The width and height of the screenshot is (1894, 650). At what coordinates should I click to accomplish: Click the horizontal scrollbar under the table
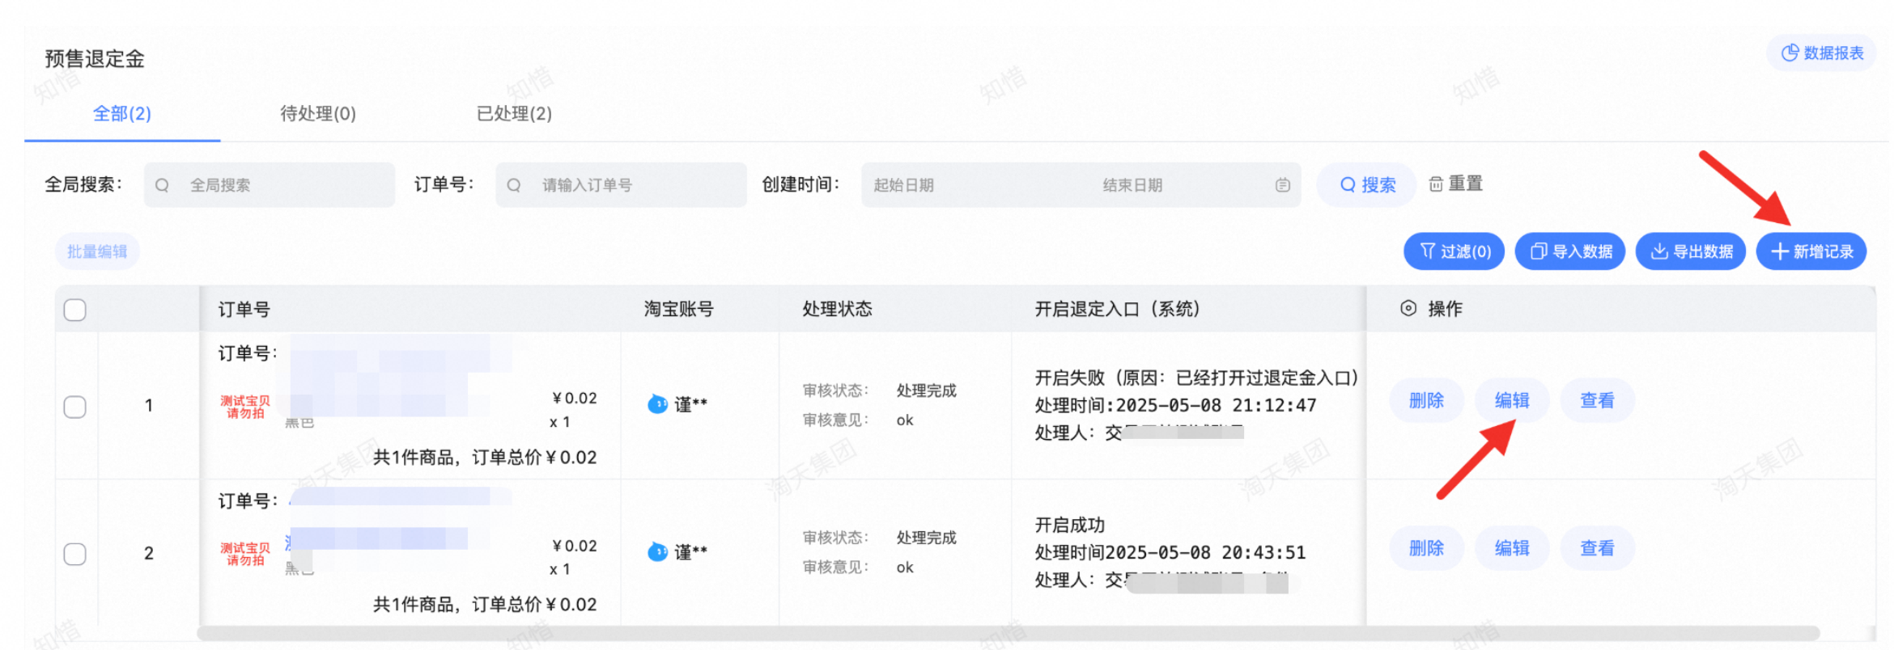(x=1009, y=633)
